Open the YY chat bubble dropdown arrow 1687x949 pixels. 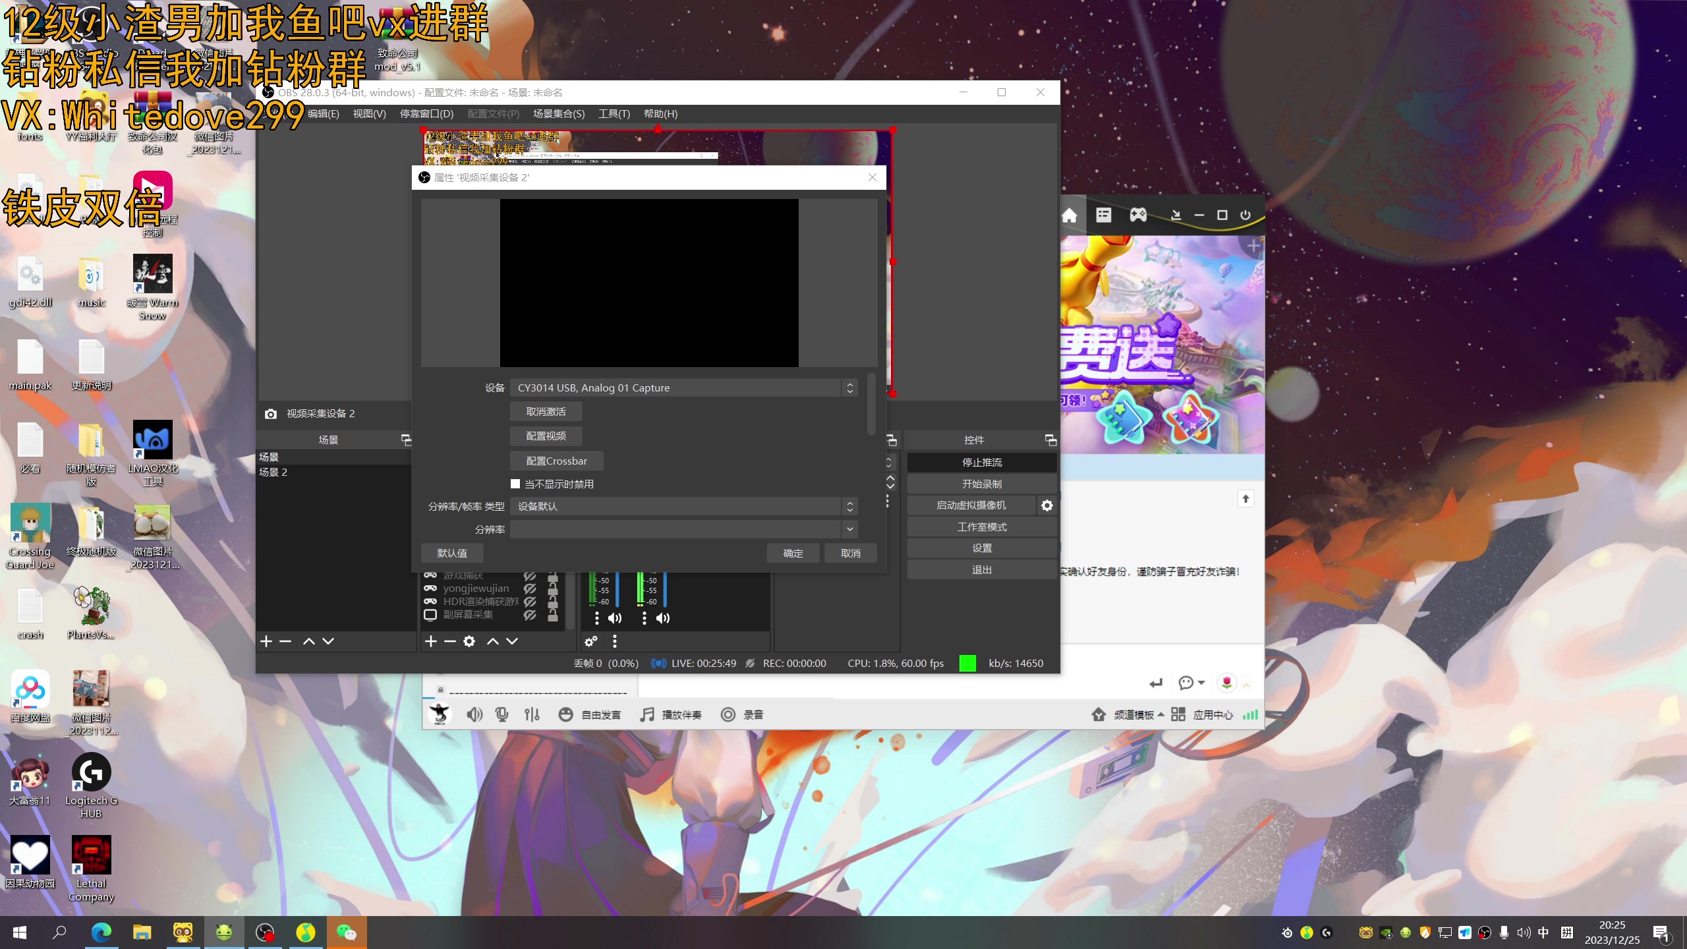[1201, 683]
